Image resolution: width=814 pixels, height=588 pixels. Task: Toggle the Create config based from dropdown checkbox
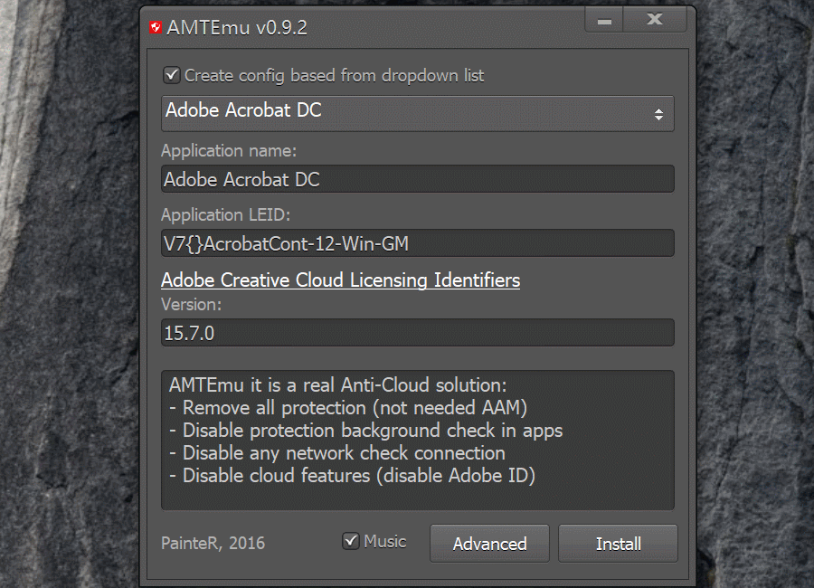[171, 75]
